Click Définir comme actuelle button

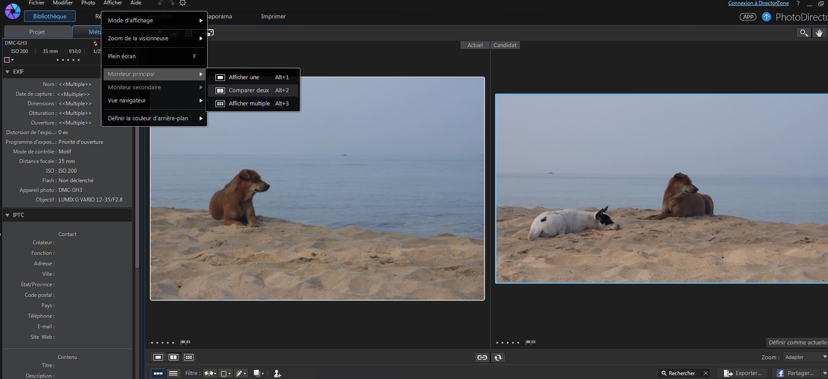(797, 342)
